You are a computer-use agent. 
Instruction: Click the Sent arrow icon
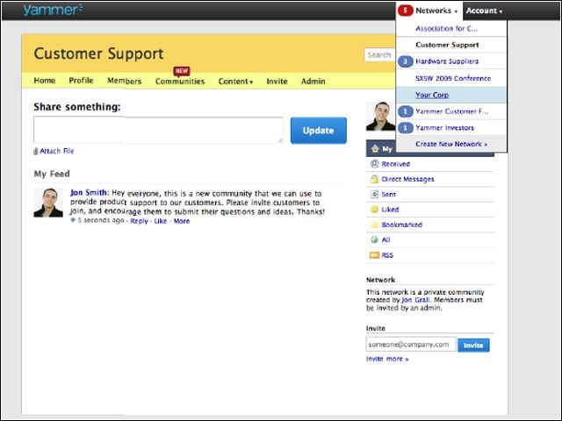tap(374, 194)
